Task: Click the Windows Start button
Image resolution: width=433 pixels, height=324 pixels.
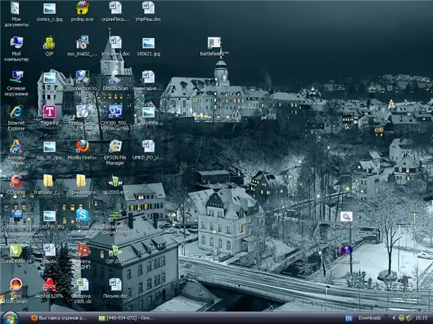Action: [9, 317]
